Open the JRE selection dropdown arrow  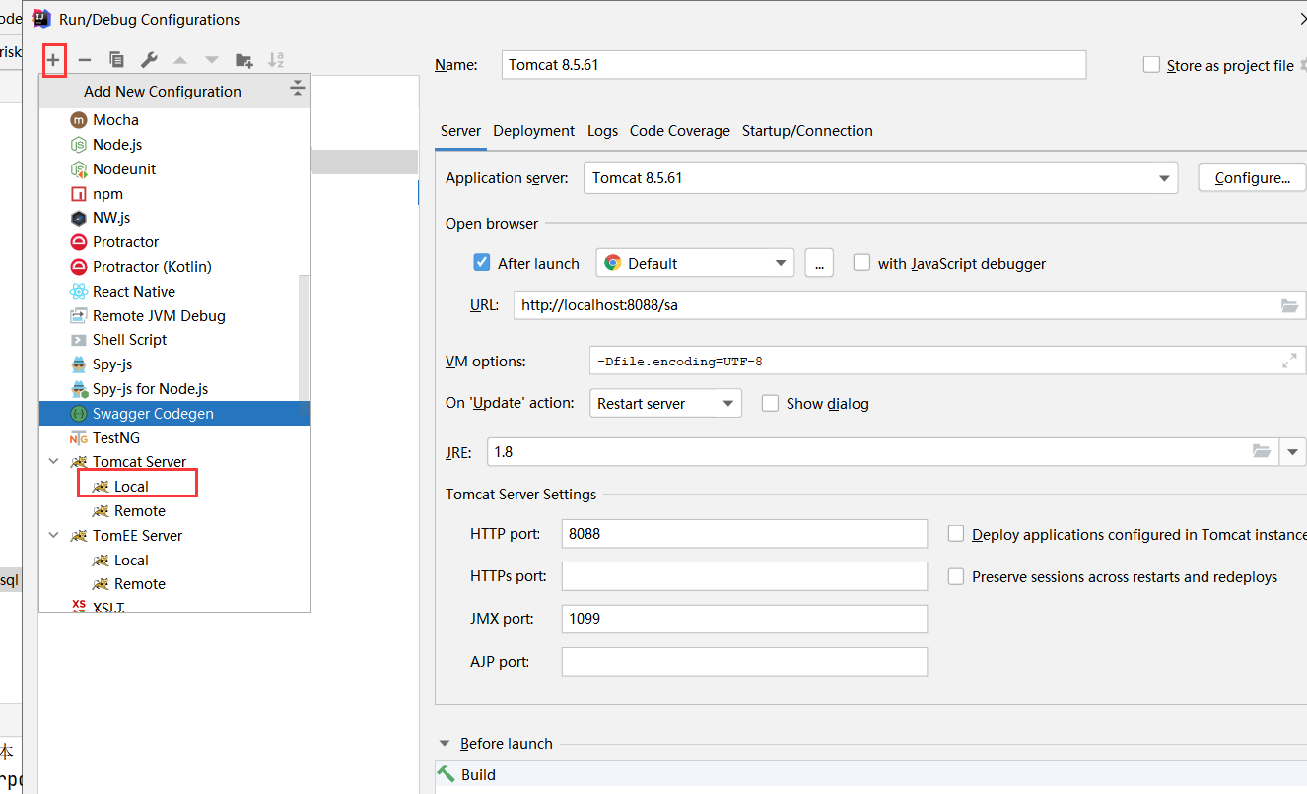point(1293,451)
